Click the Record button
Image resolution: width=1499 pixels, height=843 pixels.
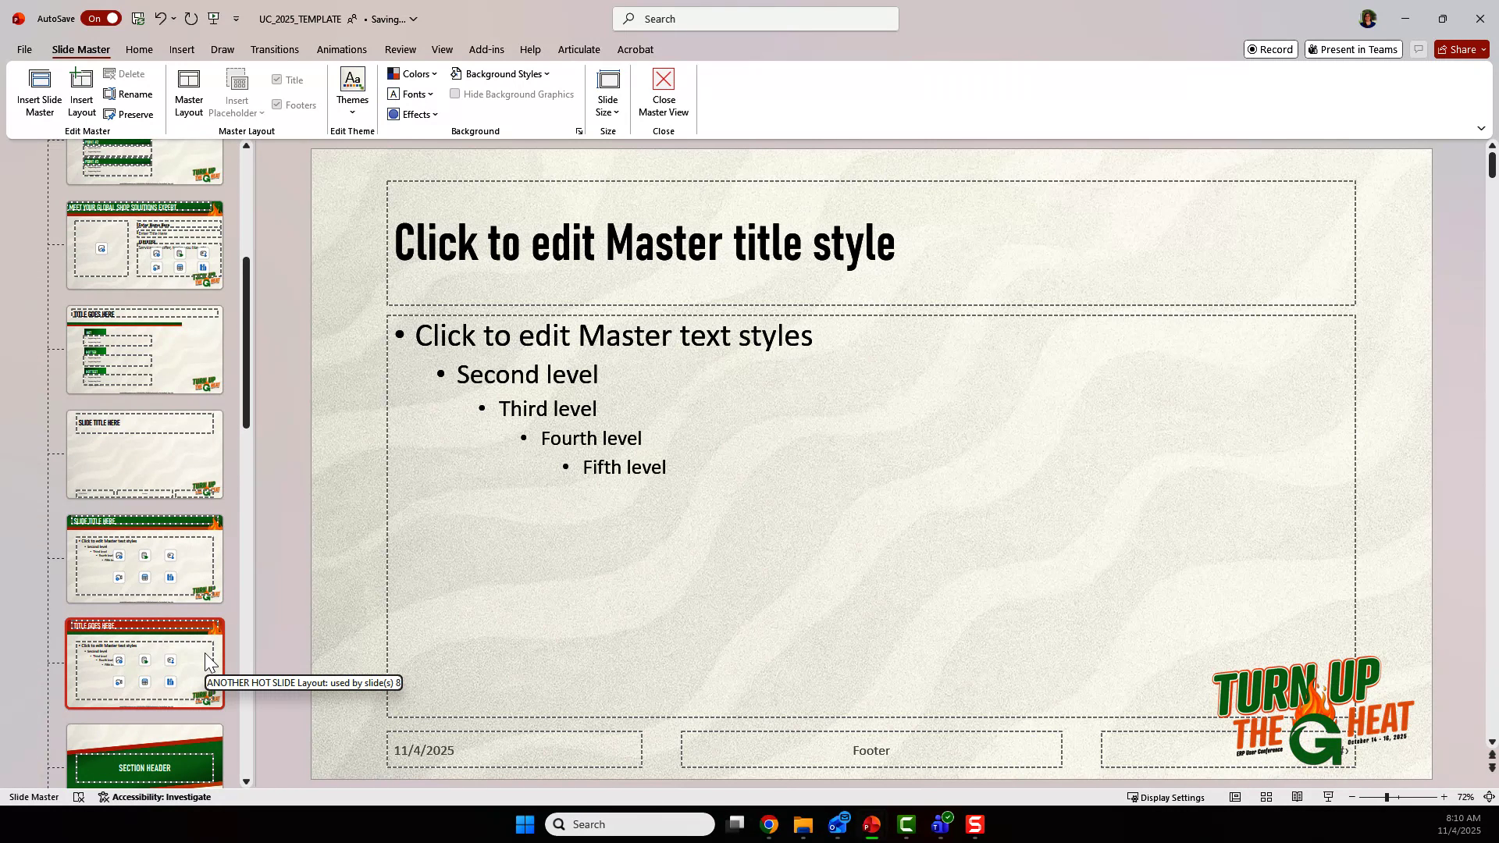pyautogui.click(x=1270, y=48)
